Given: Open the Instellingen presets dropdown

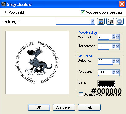Looking at the screenshot, I should (x=93, y=21).
